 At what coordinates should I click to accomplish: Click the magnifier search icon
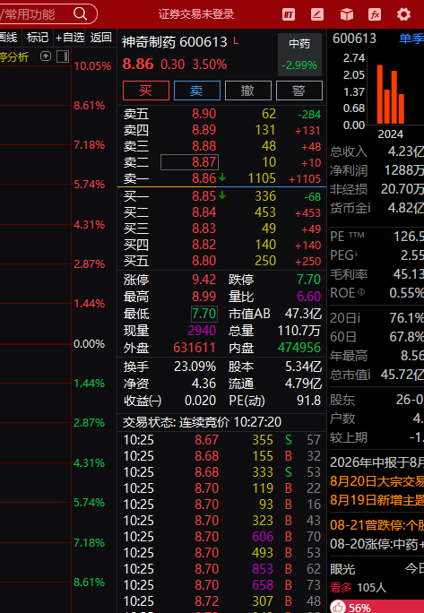(80, 14)
